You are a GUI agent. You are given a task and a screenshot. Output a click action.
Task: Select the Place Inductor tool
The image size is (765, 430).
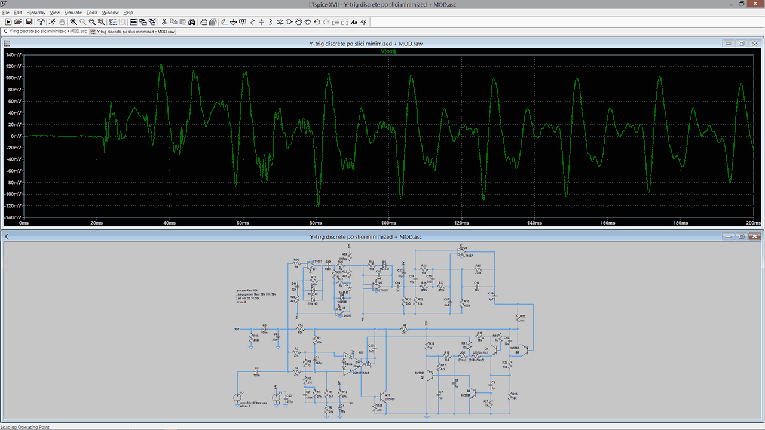(x=270, y=22)
